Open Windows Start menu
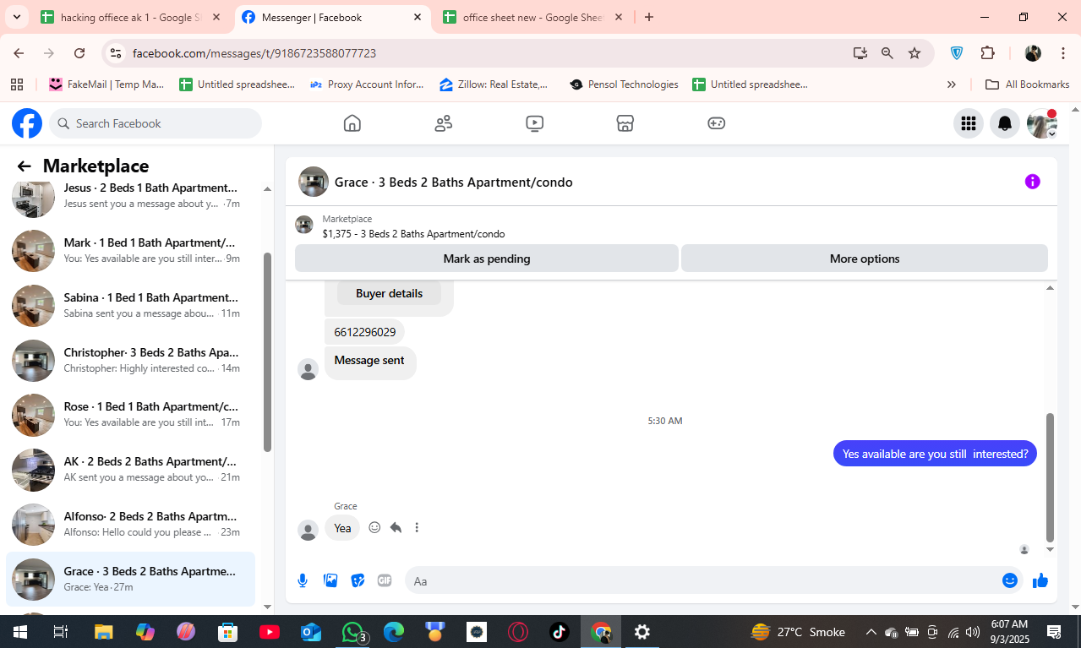1081x648 pixels. point(19,632)
